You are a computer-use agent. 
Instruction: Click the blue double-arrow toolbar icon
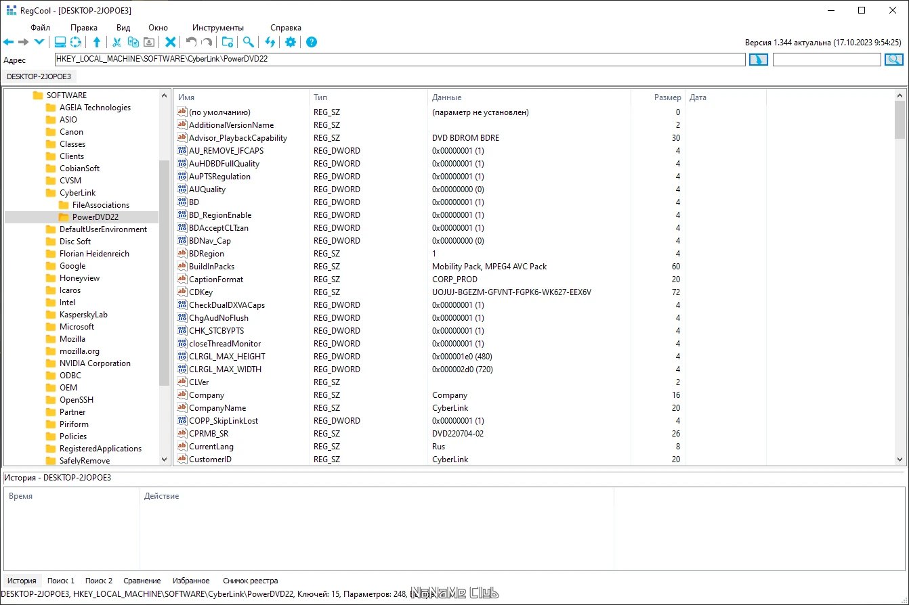pyautogui.click(x=270, y=42)
